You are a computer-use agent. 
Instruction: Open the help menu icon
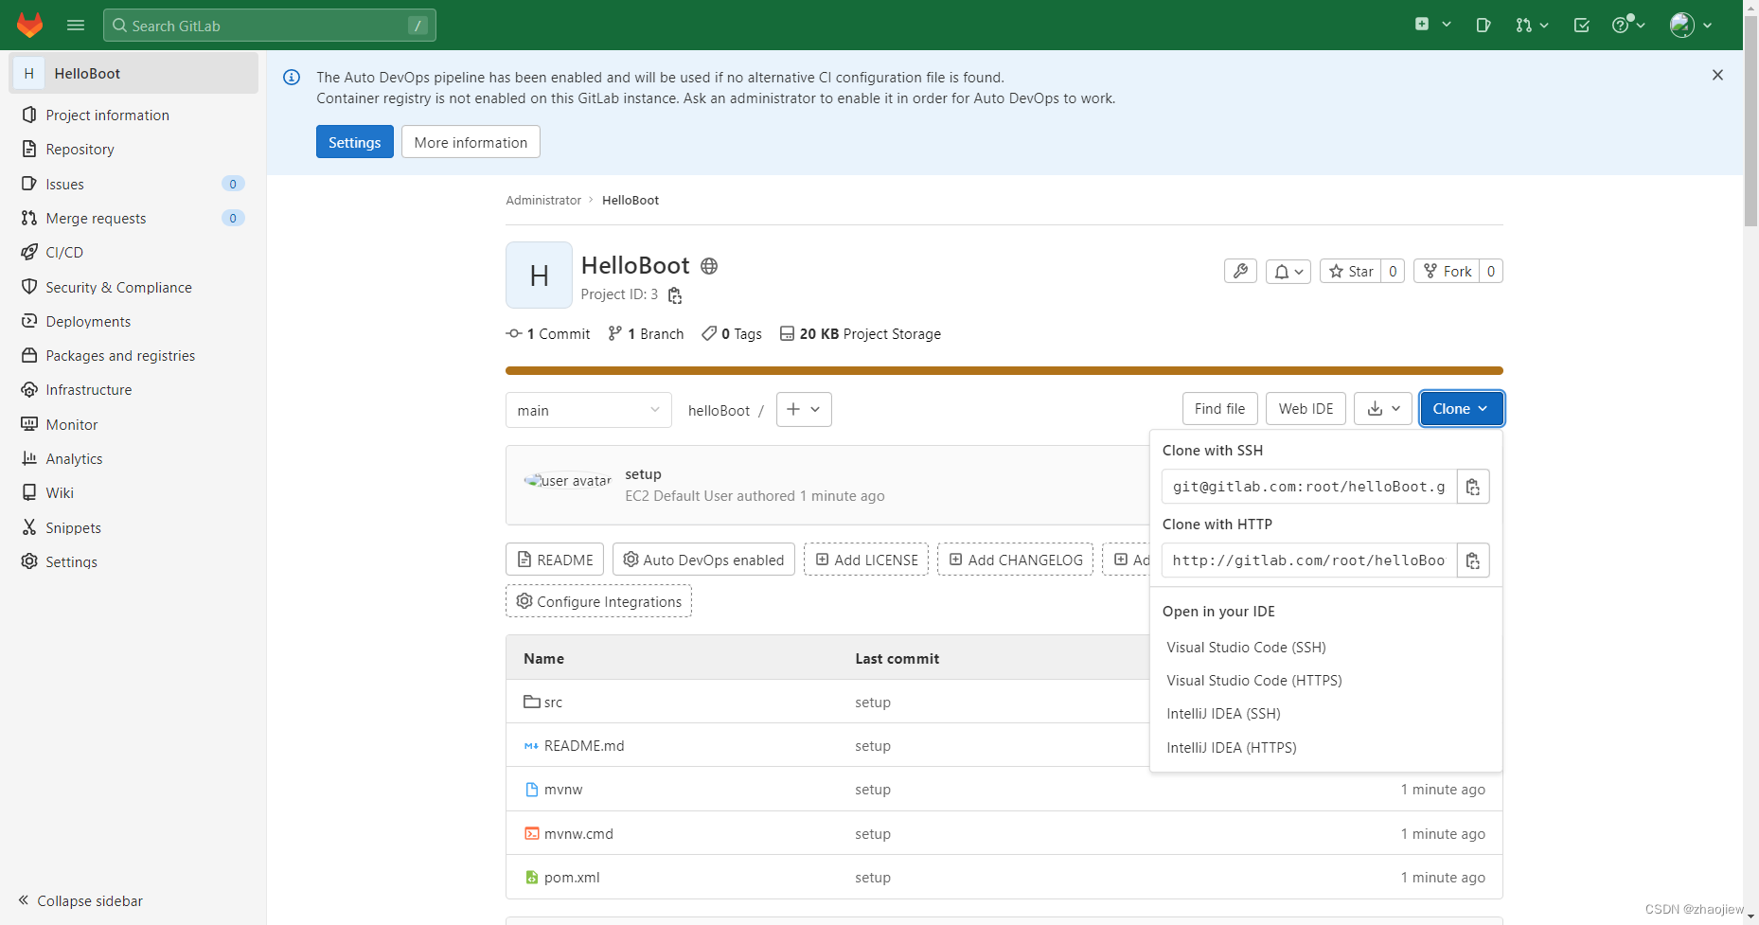point(1628,26)
